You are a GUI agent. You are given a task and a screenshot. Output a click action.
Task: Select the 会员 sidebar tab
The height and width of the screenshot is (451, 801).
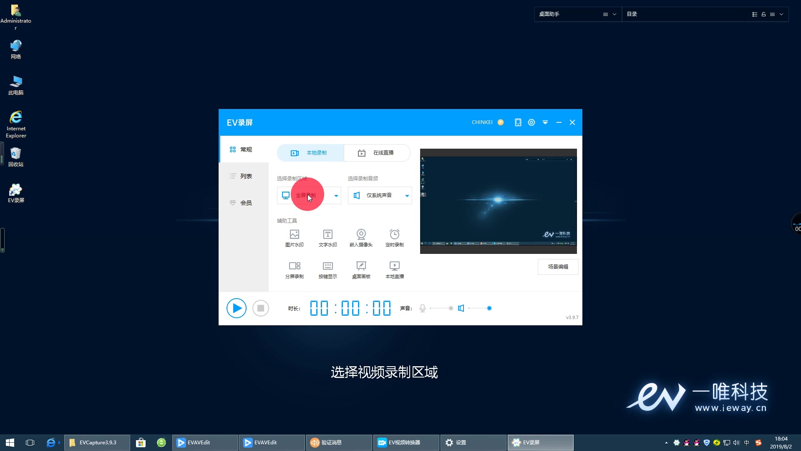pyautogui.click(x=244, y=203)
